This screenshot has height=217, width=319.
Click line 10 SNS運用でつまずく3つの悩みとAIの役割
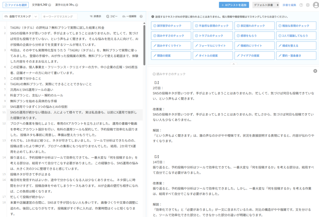pyautogui.click(x=39, y=107)
